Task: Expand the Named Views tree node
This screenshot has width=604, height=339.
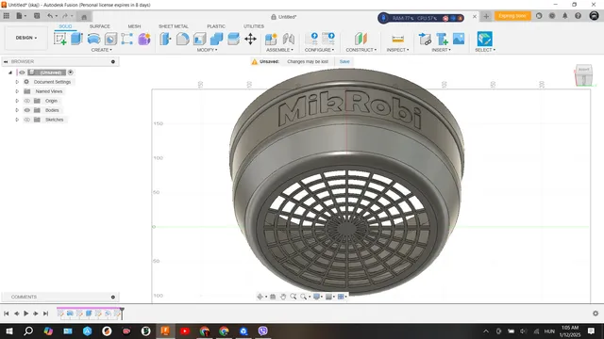Action: click(17, 91)
